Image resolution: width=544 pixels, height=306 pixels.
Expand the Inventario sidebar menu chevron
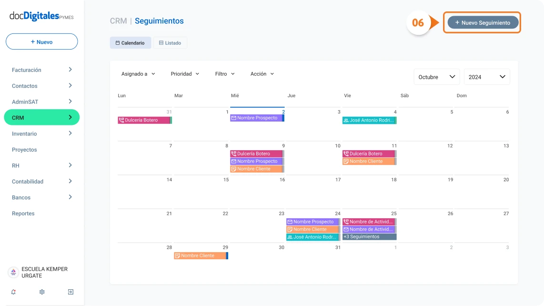[70, 133]
